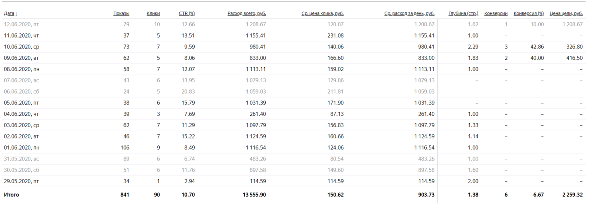Screen dimensions: 595x205
Task: Click the Конверсии column header
Action: pyautogui.click(x=496, y=14)
